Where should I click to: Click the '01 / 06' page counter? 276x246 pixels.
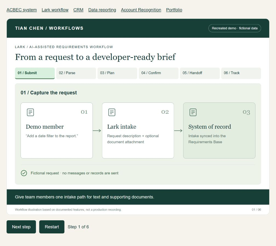click(x=256, y=210)
